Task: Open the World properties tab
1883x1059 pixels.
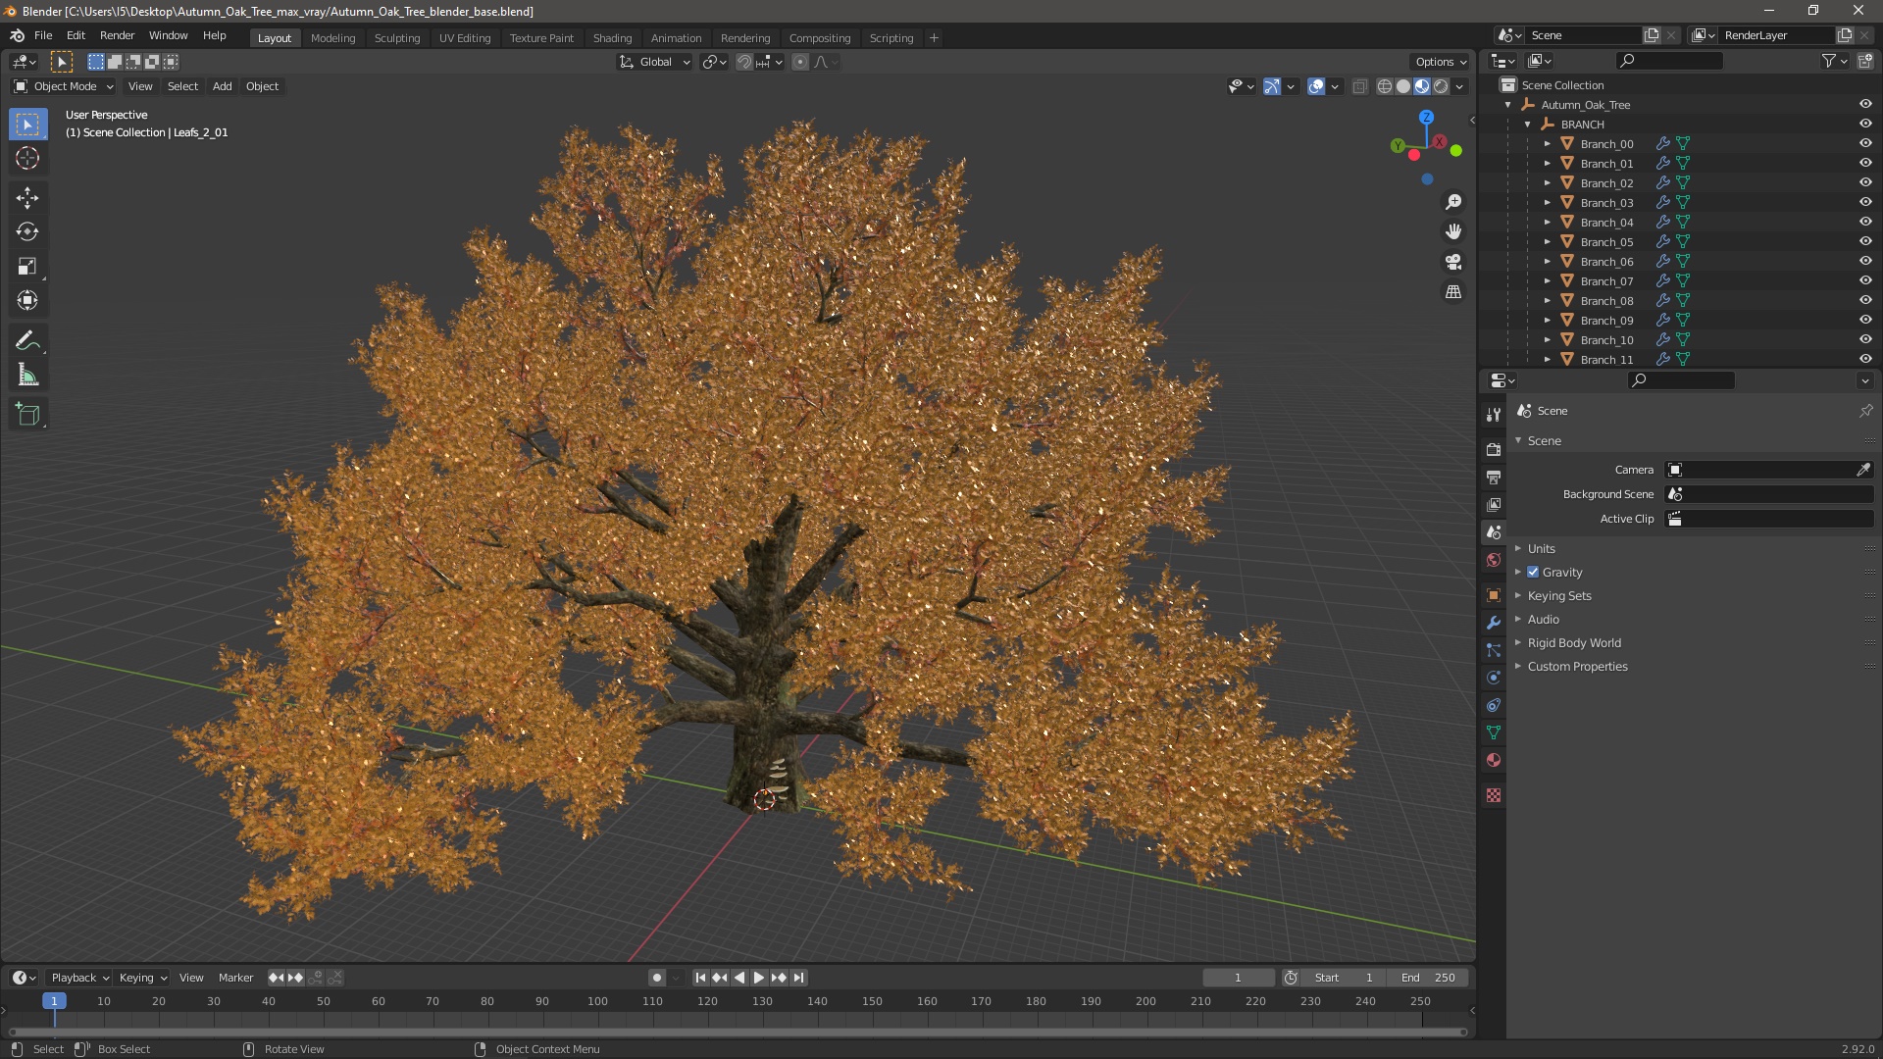Action: tap(1494, 560)
